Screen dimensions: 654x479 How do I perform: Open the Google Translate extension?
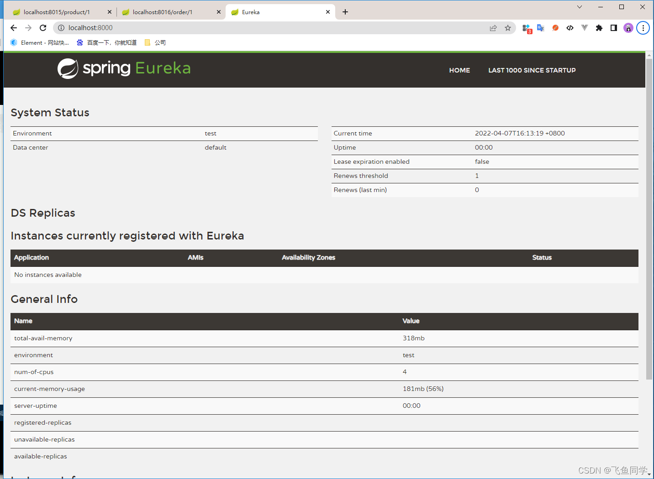541,28
